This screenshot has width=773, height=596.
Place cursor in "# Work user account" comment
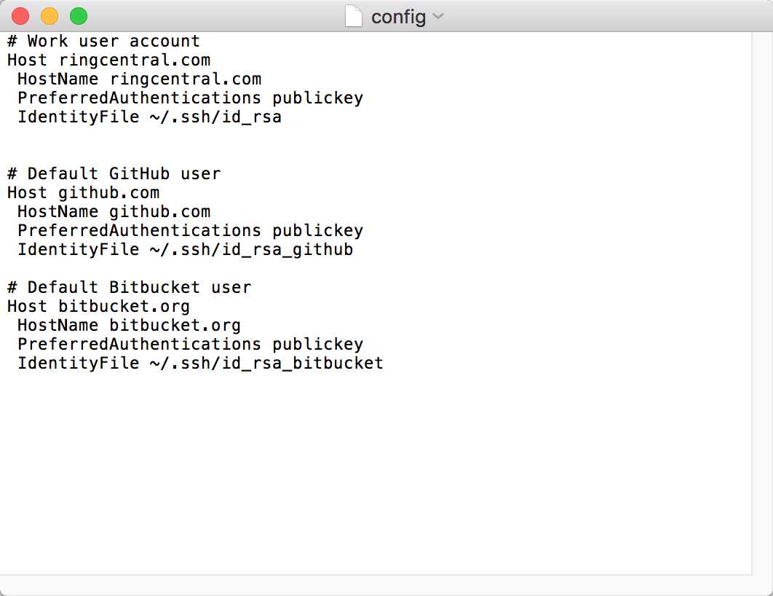pos(103,41)
